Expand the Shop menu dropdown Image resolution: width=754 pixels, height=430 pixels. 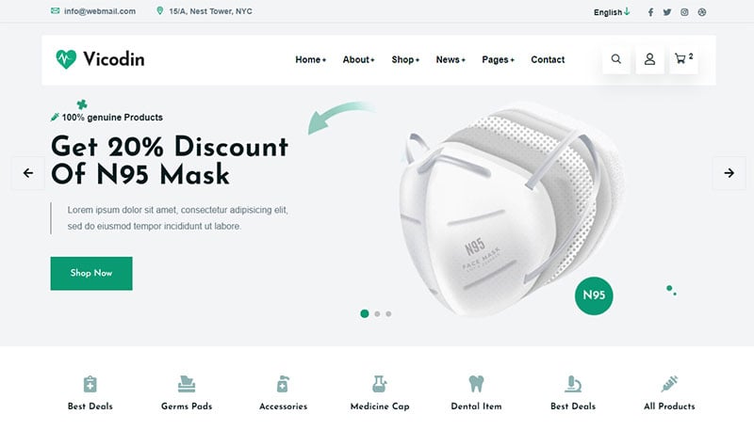click(405, 59)
